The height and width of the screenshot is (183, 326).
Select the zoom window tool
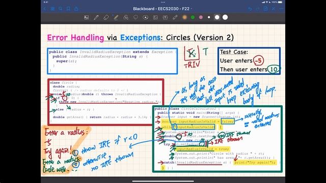click(x=86, y=17)
